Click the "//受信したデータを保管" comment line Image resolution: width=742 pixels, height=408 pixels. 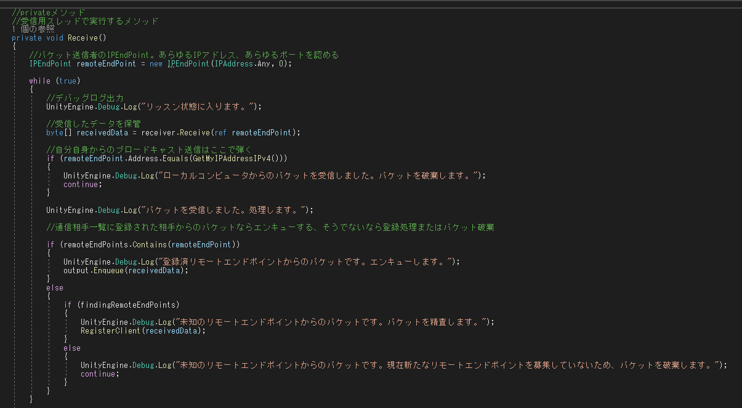tap(94, 124)
